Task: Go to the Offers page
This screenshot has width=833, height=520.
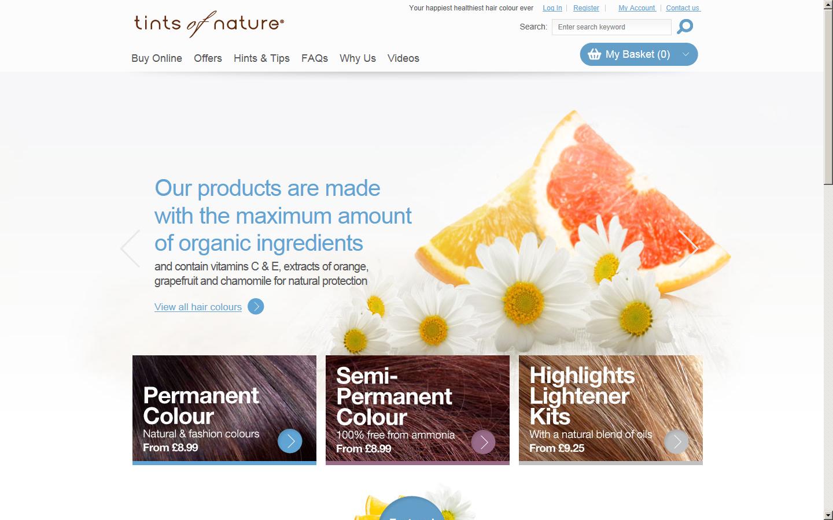Action: coord(208,58)
